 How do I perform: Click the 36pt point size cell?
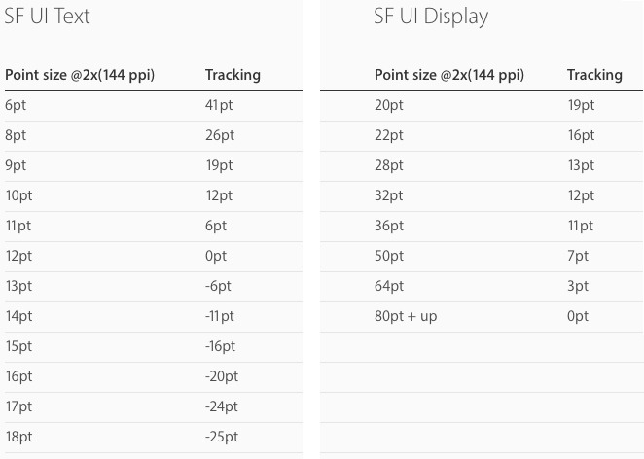(x=389, y=226)
